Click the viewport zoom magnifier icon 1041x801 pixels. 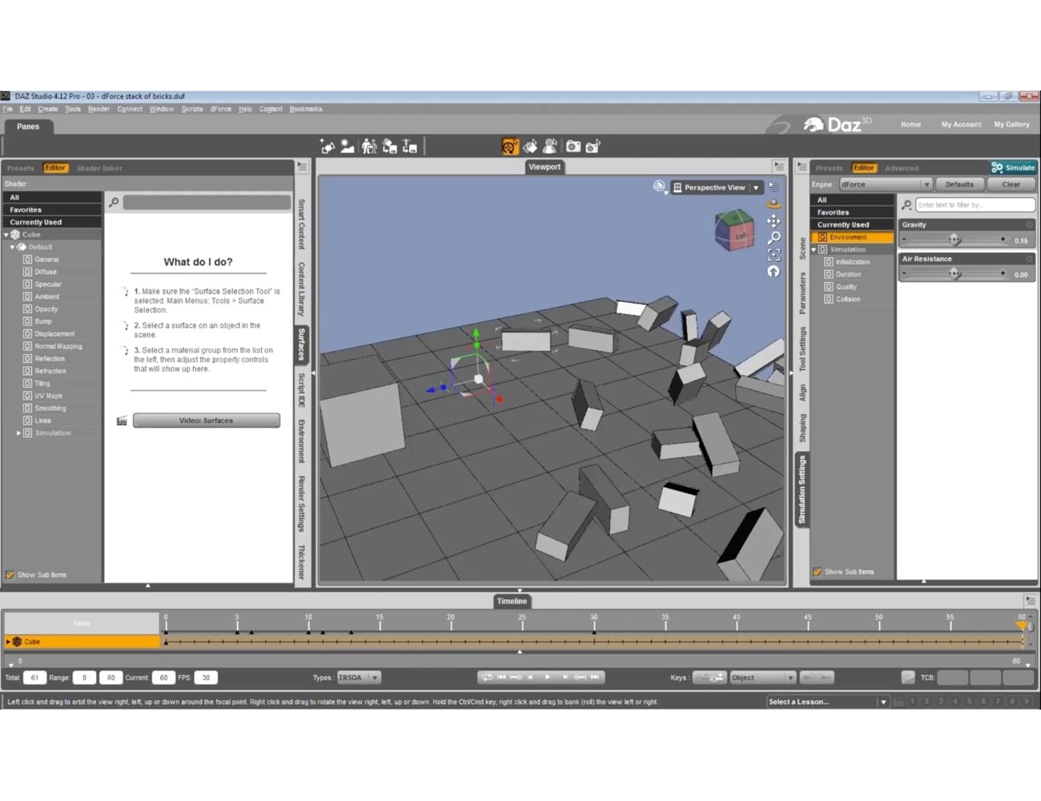pos(774,238)
